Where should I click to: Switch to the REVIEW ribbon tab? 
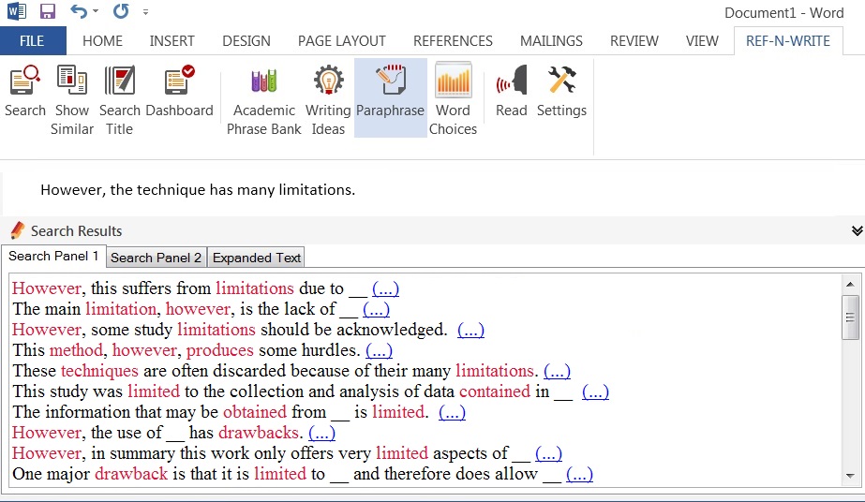634,41
